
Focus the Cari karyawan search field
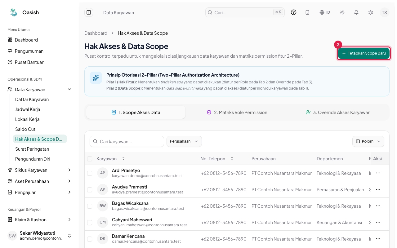click(x=127, y=141)
